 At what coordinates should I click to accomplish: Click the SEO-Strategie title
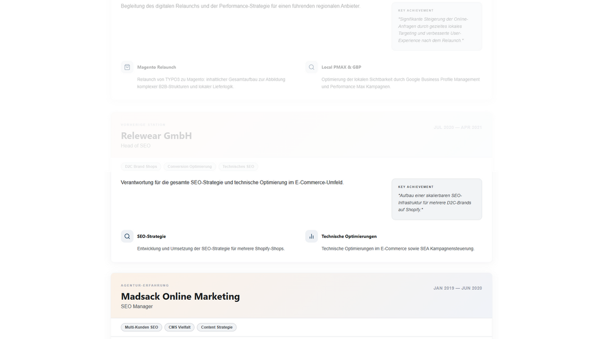(x=152, y=236)
